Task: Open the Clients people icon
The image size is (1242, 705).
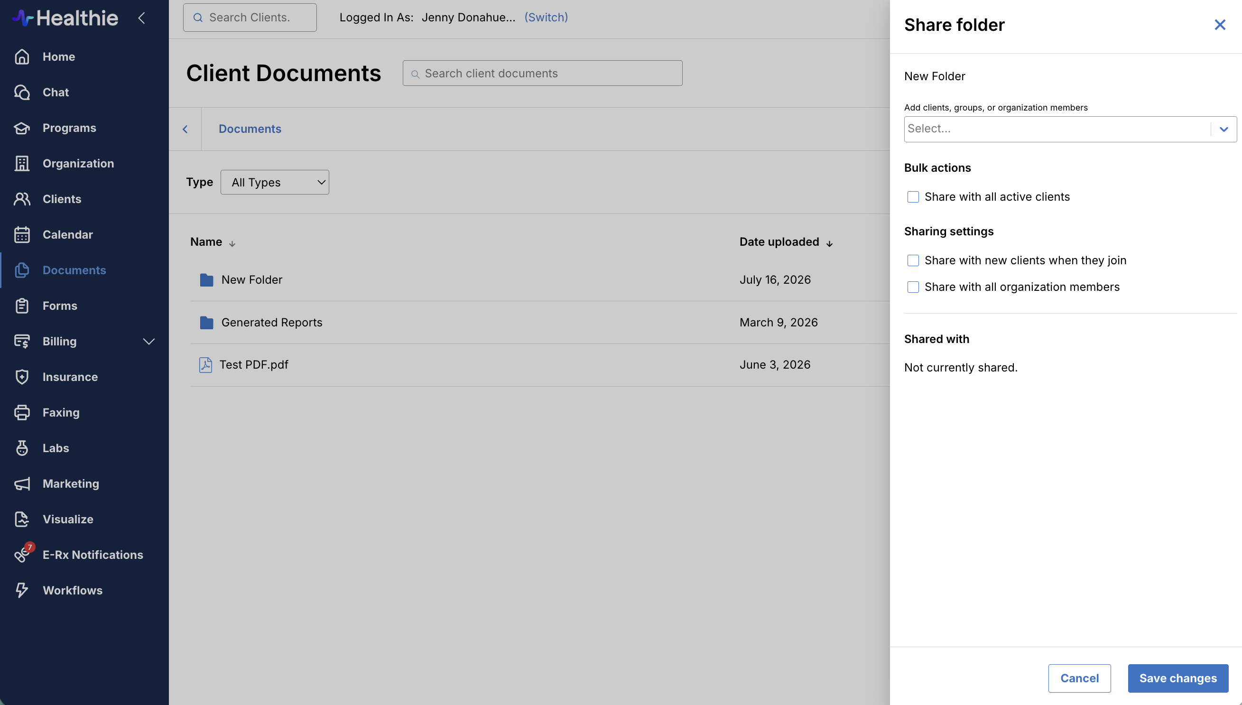Action: (x=22, y=199)
